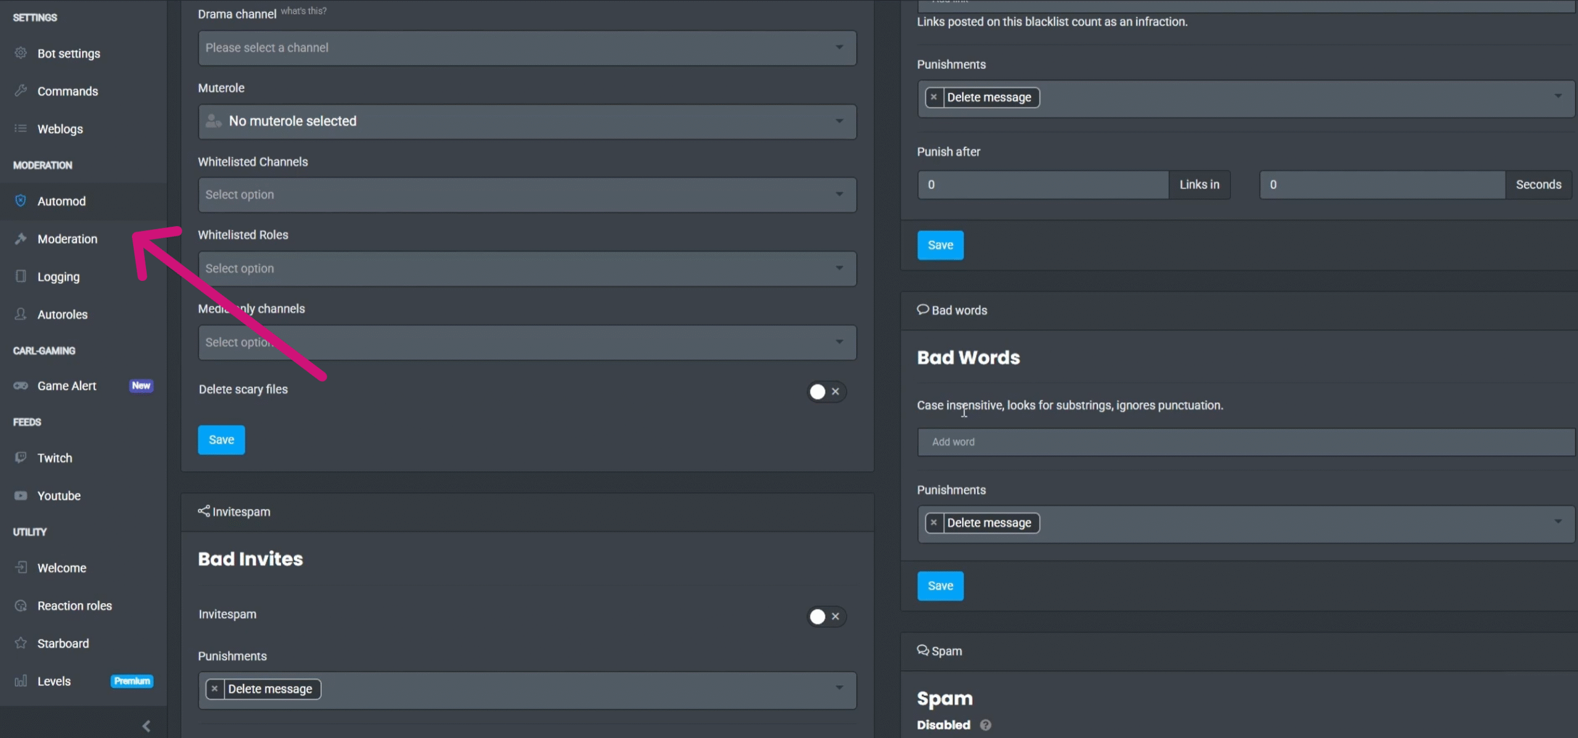Click the Starboard star icon
1578x738 pixels.
coord(20,643)
